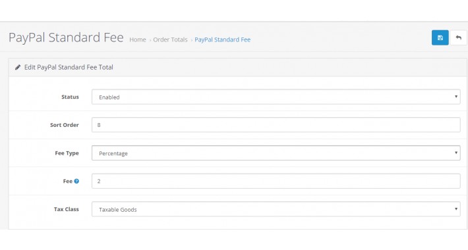Open the Status dropdown showing Enabled
The width and height of the screenshot is (468, 250).
[x=276, y=97]
